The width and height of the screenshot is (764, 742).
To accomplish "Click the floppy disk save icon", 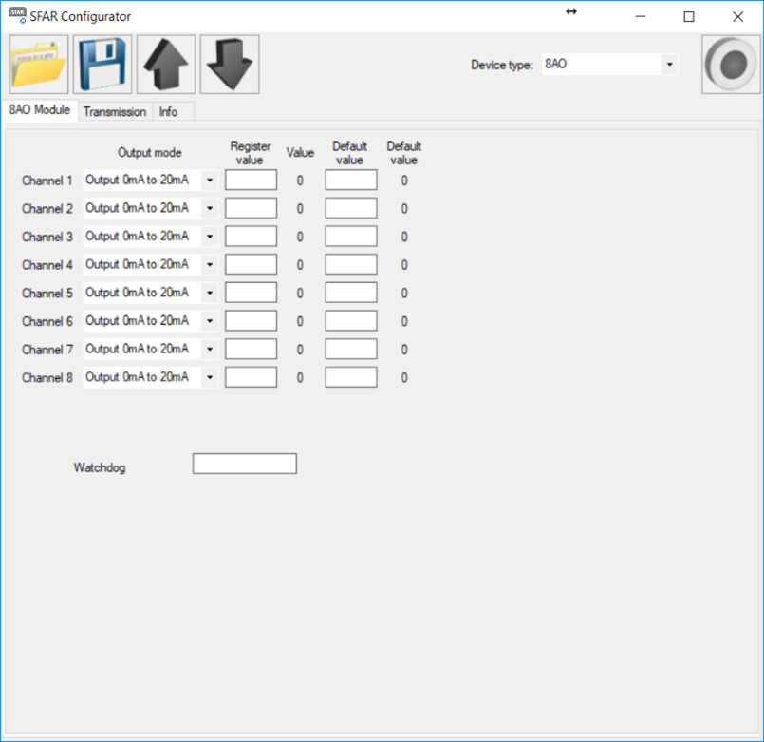I will pyautogui.click(x=102, y=65).
